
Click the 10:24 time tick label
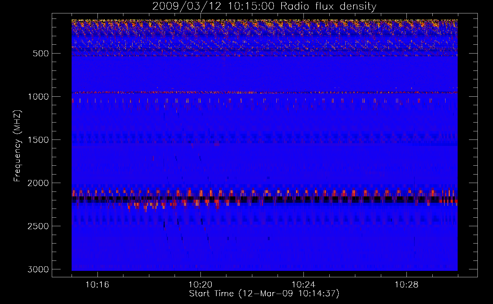pos(303,285)
